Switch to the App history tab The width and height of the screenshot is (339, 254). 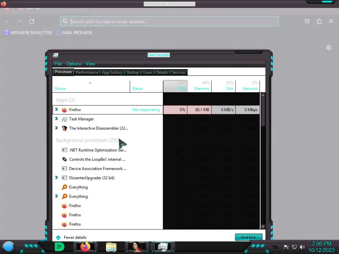pos(112,72)
